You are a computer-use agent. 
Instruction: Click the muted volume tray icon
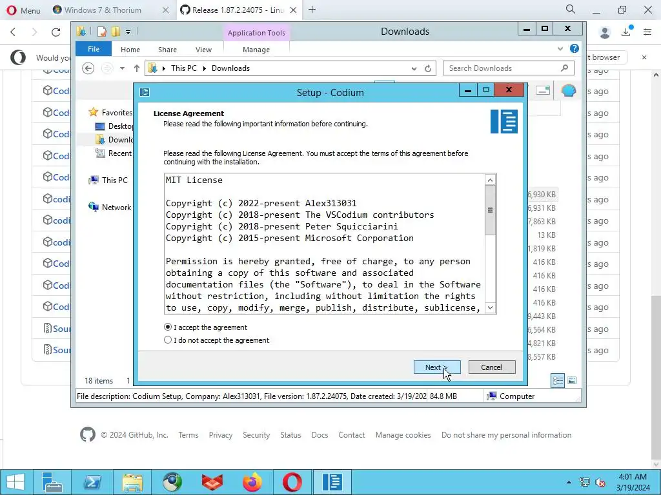pyautogui.click(x=600, y=482)
